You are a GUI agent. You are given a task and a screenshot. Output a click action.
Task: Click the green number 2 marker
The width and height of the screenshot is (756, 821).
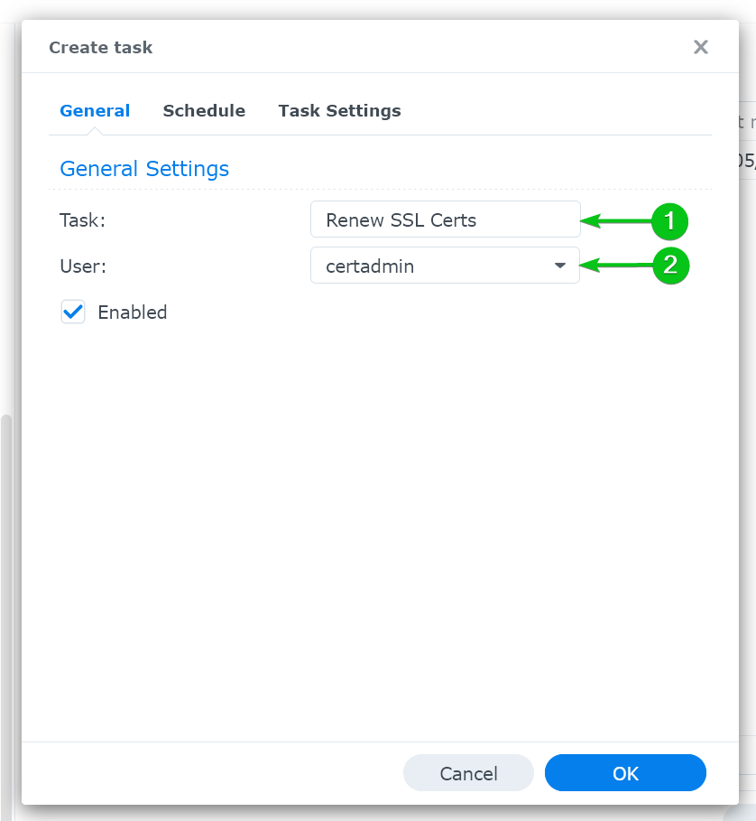(671, 266)
